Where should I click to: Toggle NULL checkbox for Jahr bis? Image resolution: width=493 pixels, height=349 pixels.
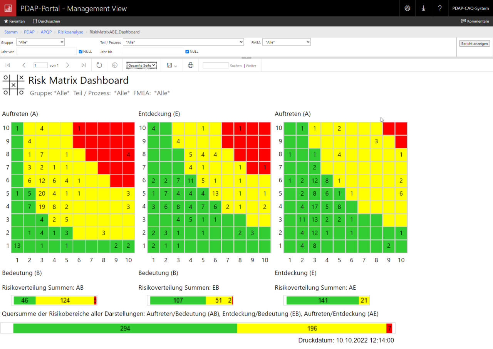[187, 52]
